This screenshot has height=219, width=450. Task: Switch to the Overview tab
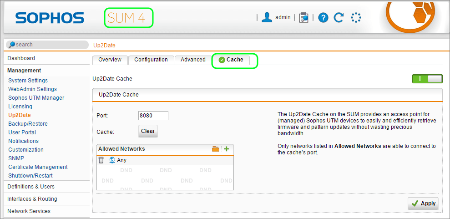110,60
